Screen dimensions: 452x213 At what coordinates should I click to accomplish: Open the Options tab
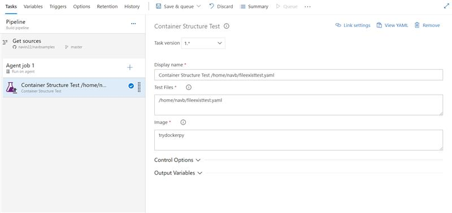81,6
